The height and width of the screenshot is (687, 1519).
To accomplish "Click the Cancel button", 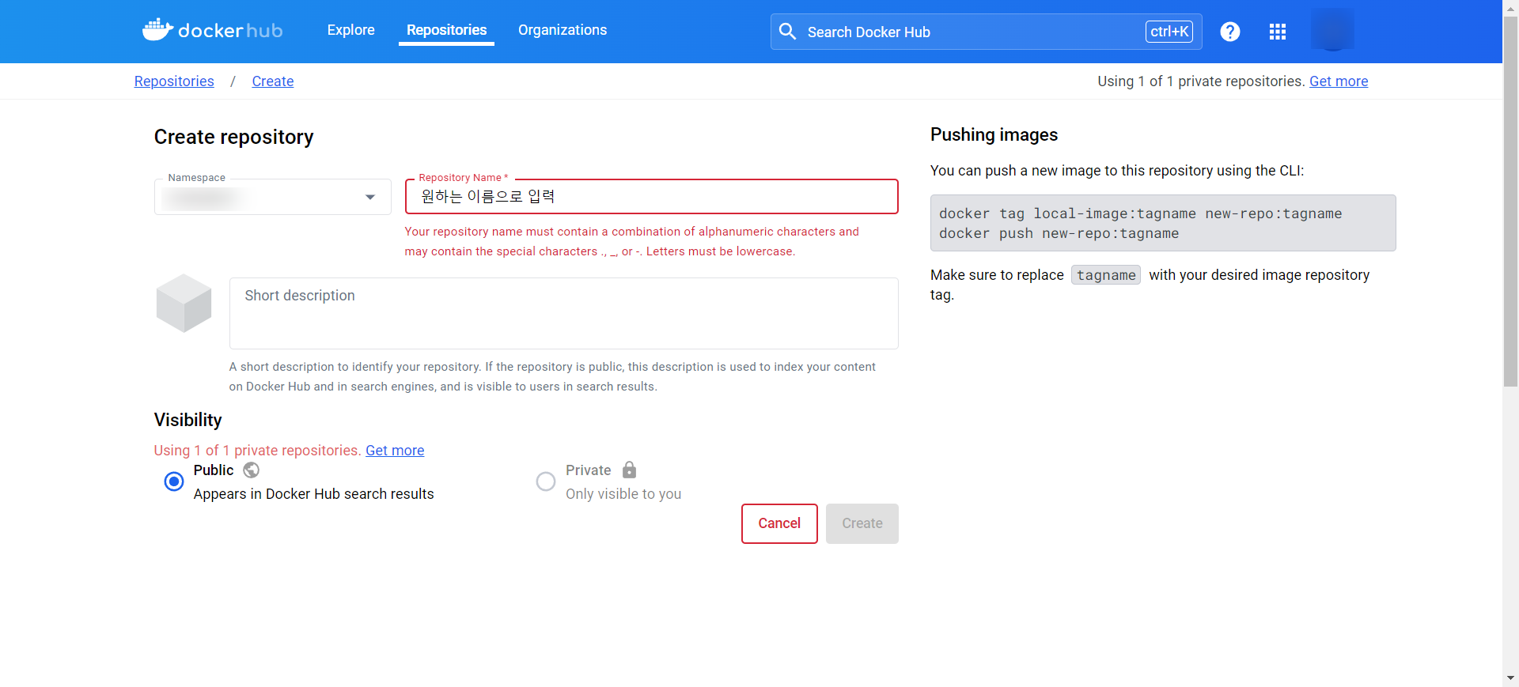I will (779, 523).
